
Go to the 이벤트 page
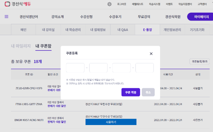pyautogui.click(x=169, y=4)
